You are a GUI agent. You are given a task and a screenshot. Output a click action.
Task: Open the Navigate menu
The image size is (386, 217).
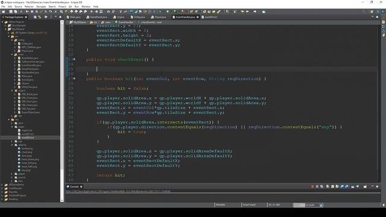pos(41,7)
